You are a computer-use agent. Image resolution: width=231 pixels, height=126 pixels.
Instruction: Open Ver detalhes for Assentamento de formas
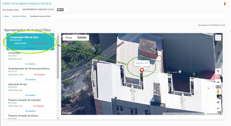[30, 80]
